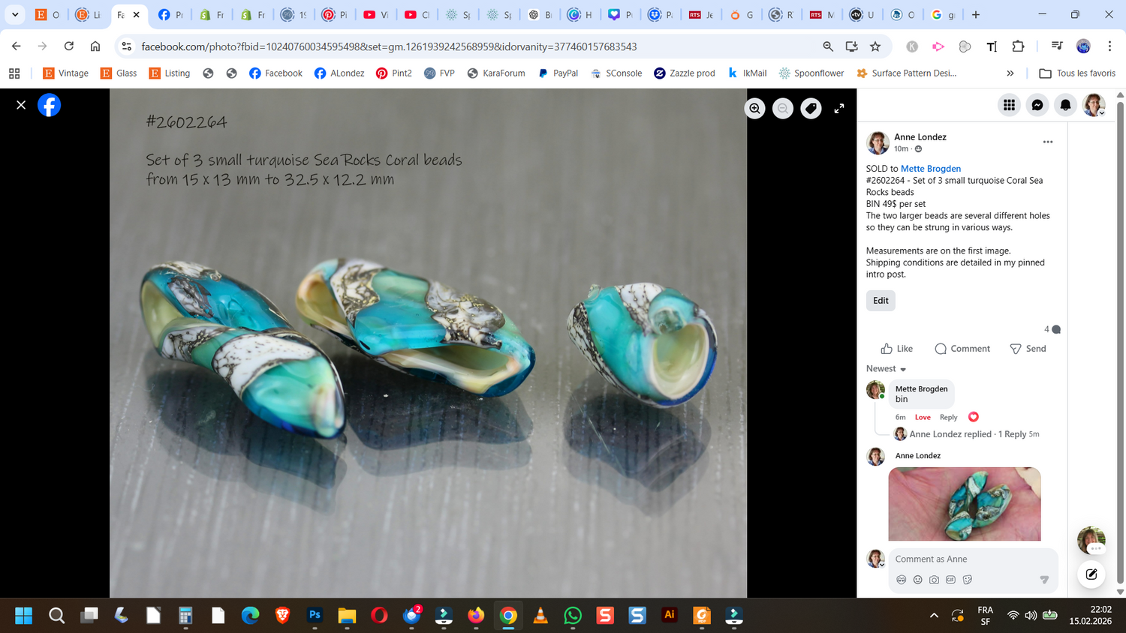Open Facebook notifications bell
Screen dimensions: 1126x633
click(1065, 105)
